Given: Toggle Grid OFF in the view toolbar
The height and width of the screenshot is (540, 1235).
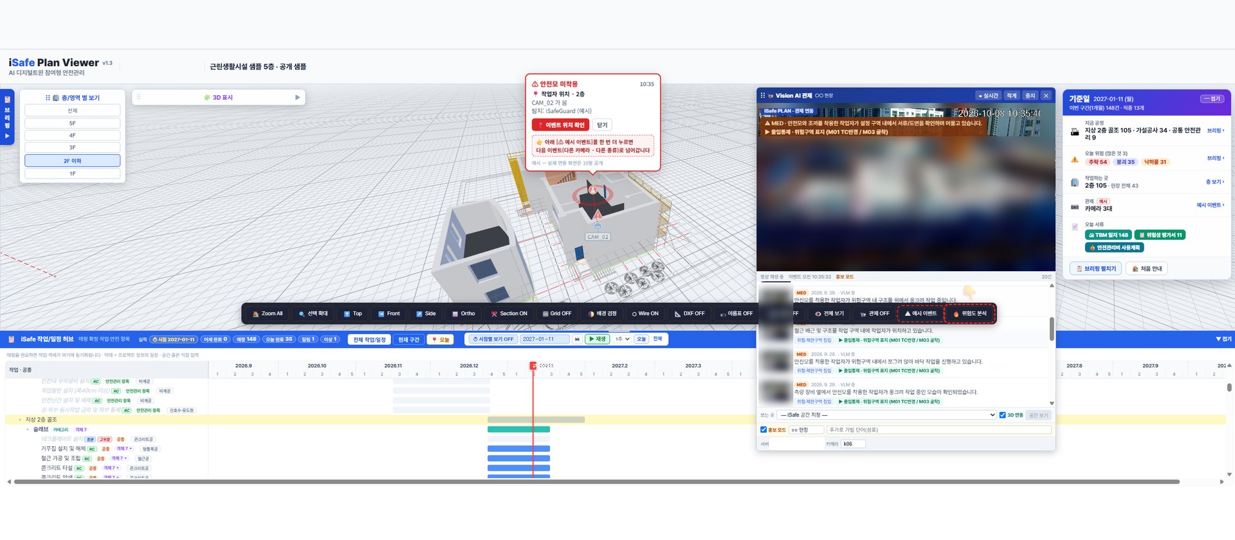Looking at the screenshot, I should pyautogui.click(x=557, y=314).
